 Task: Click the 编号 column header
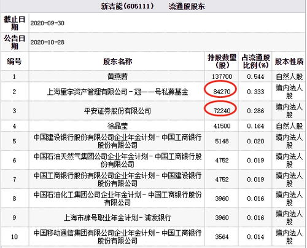[x=15, y=61]
